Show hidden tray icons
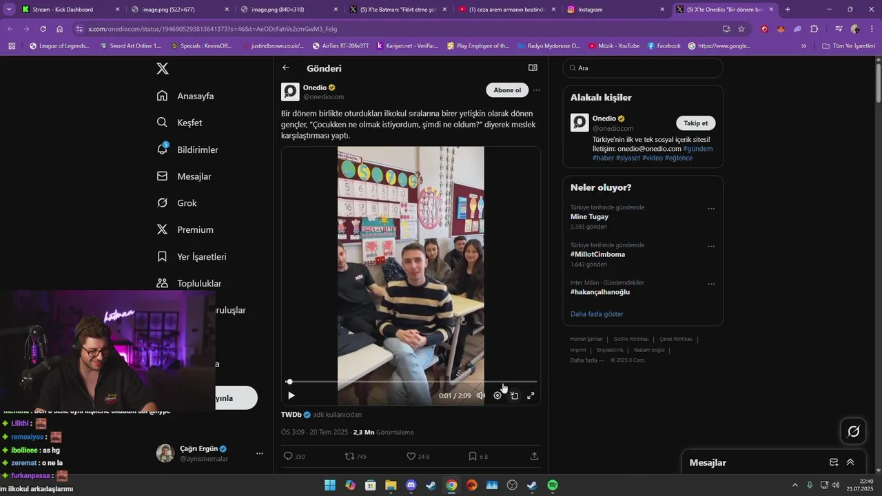The width and height of the screenshot is (882, 496). click(x=794, y=485)
